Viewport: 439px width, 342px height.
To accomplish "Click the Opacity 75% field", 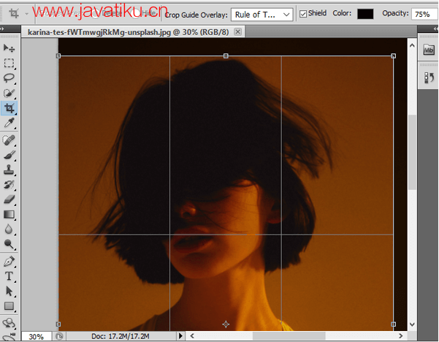I will tap(424, 14).
